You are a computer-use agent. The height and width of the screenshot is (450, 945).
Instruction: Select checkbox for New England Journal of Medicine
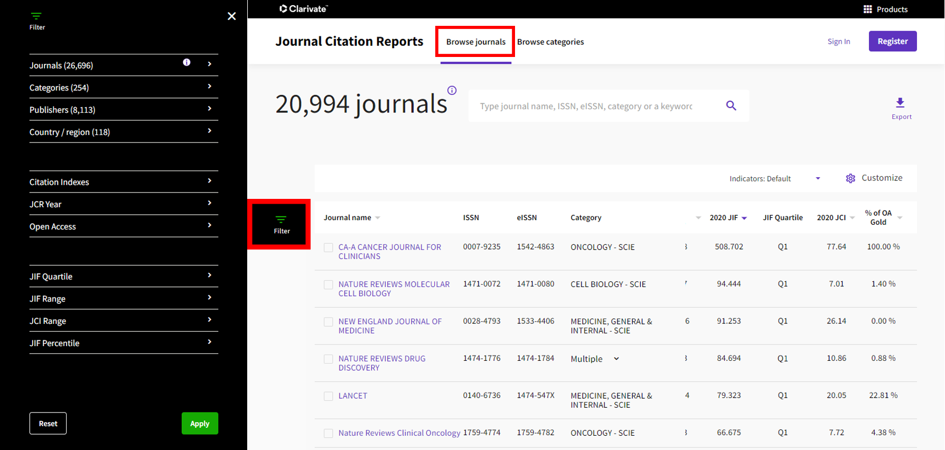coord(329,322)
